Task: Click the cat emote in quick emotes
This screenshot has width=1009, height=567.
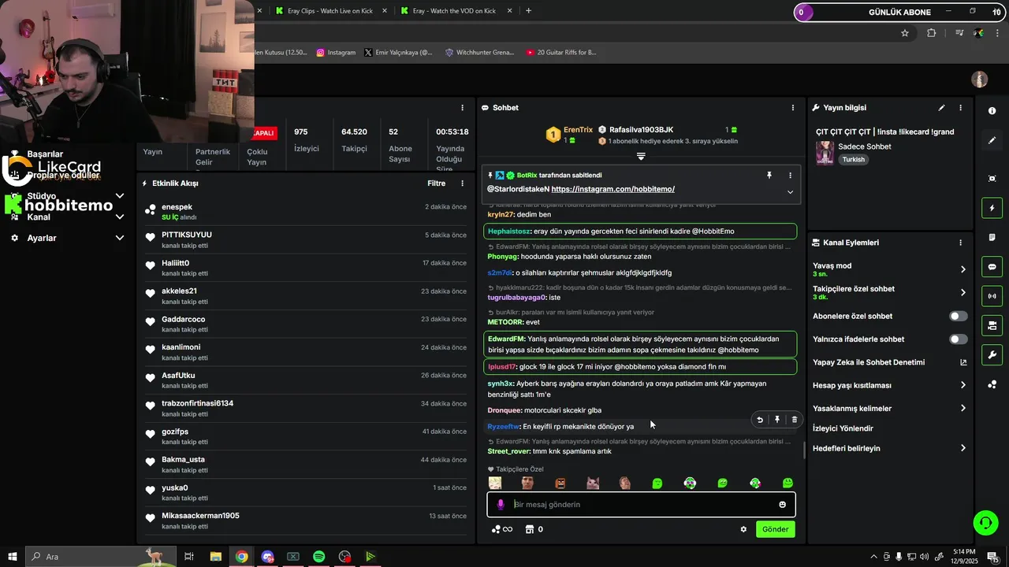Action: (x=592, y=483)
